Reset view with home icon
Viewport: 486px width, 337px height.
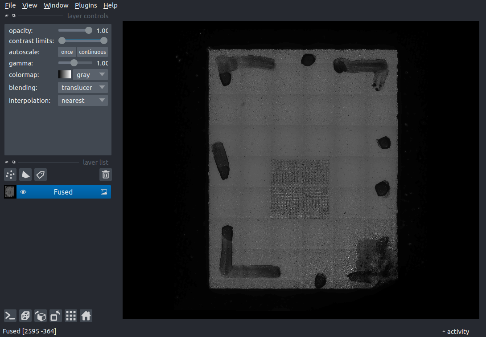86,316
